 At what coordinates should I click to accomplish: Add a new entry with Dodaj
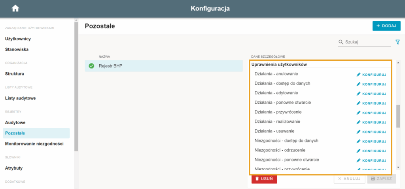386,26
